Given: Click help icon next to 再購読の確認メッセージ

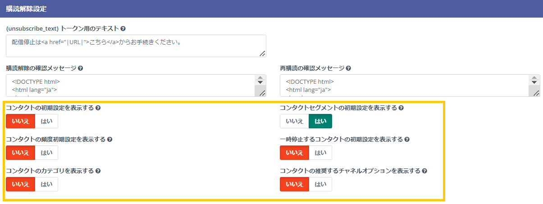Looking at the screenshot, I should 348,68.
